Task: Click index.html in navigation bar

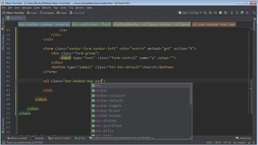Action: [x=77, y=13]
